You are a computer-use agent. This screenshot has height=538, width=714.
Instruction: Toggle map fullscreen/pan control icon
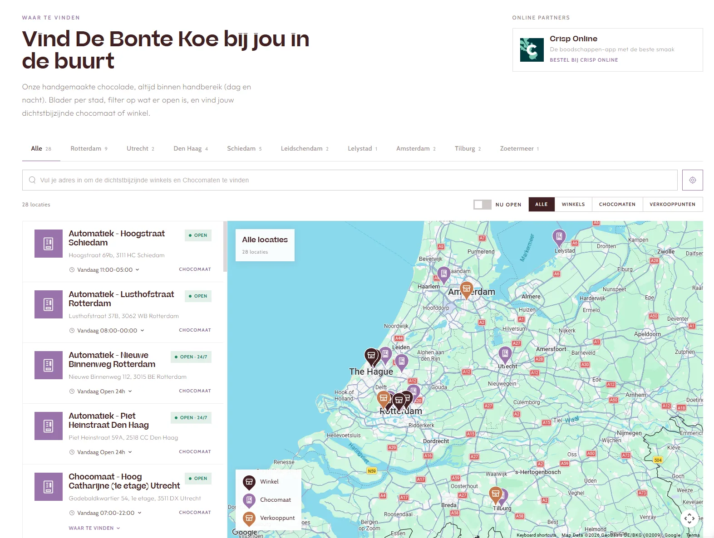point(689,518)
